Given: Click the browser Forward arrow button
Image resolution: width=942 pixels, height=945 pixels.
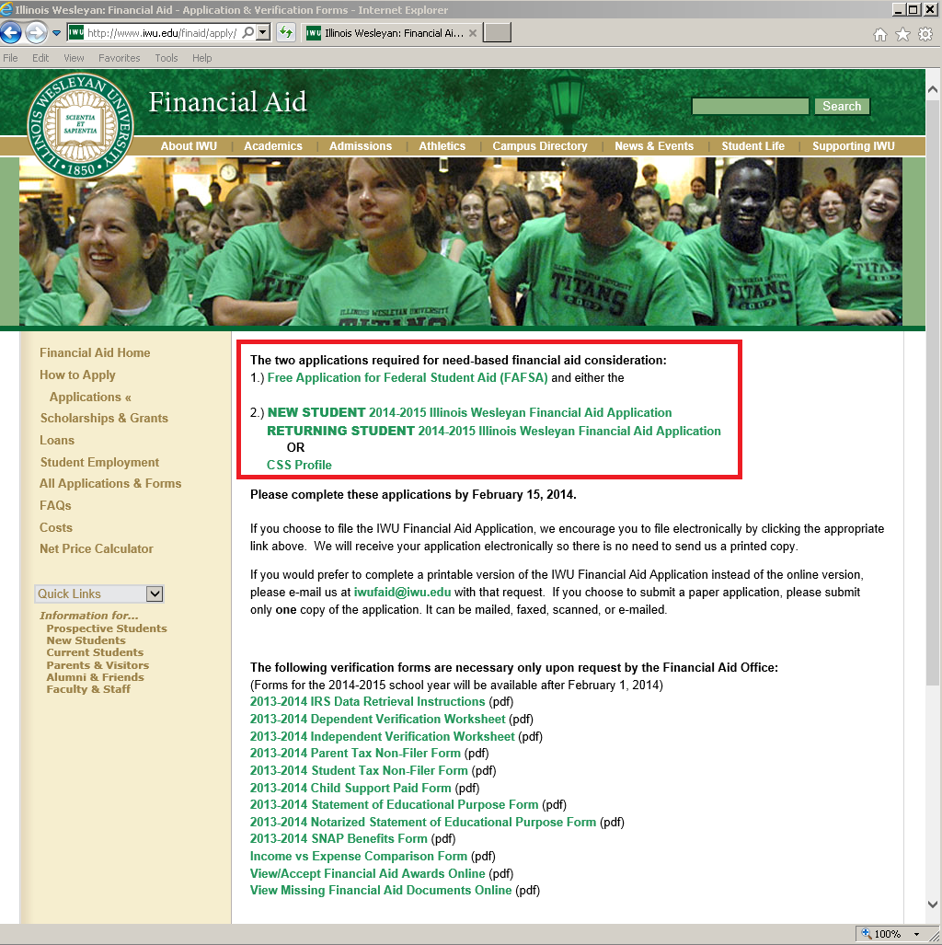Looking at the screenshot, I should click(36, 33).
